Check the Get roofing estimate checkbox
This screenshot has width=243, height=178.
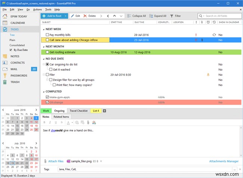[x=47, y=52]
